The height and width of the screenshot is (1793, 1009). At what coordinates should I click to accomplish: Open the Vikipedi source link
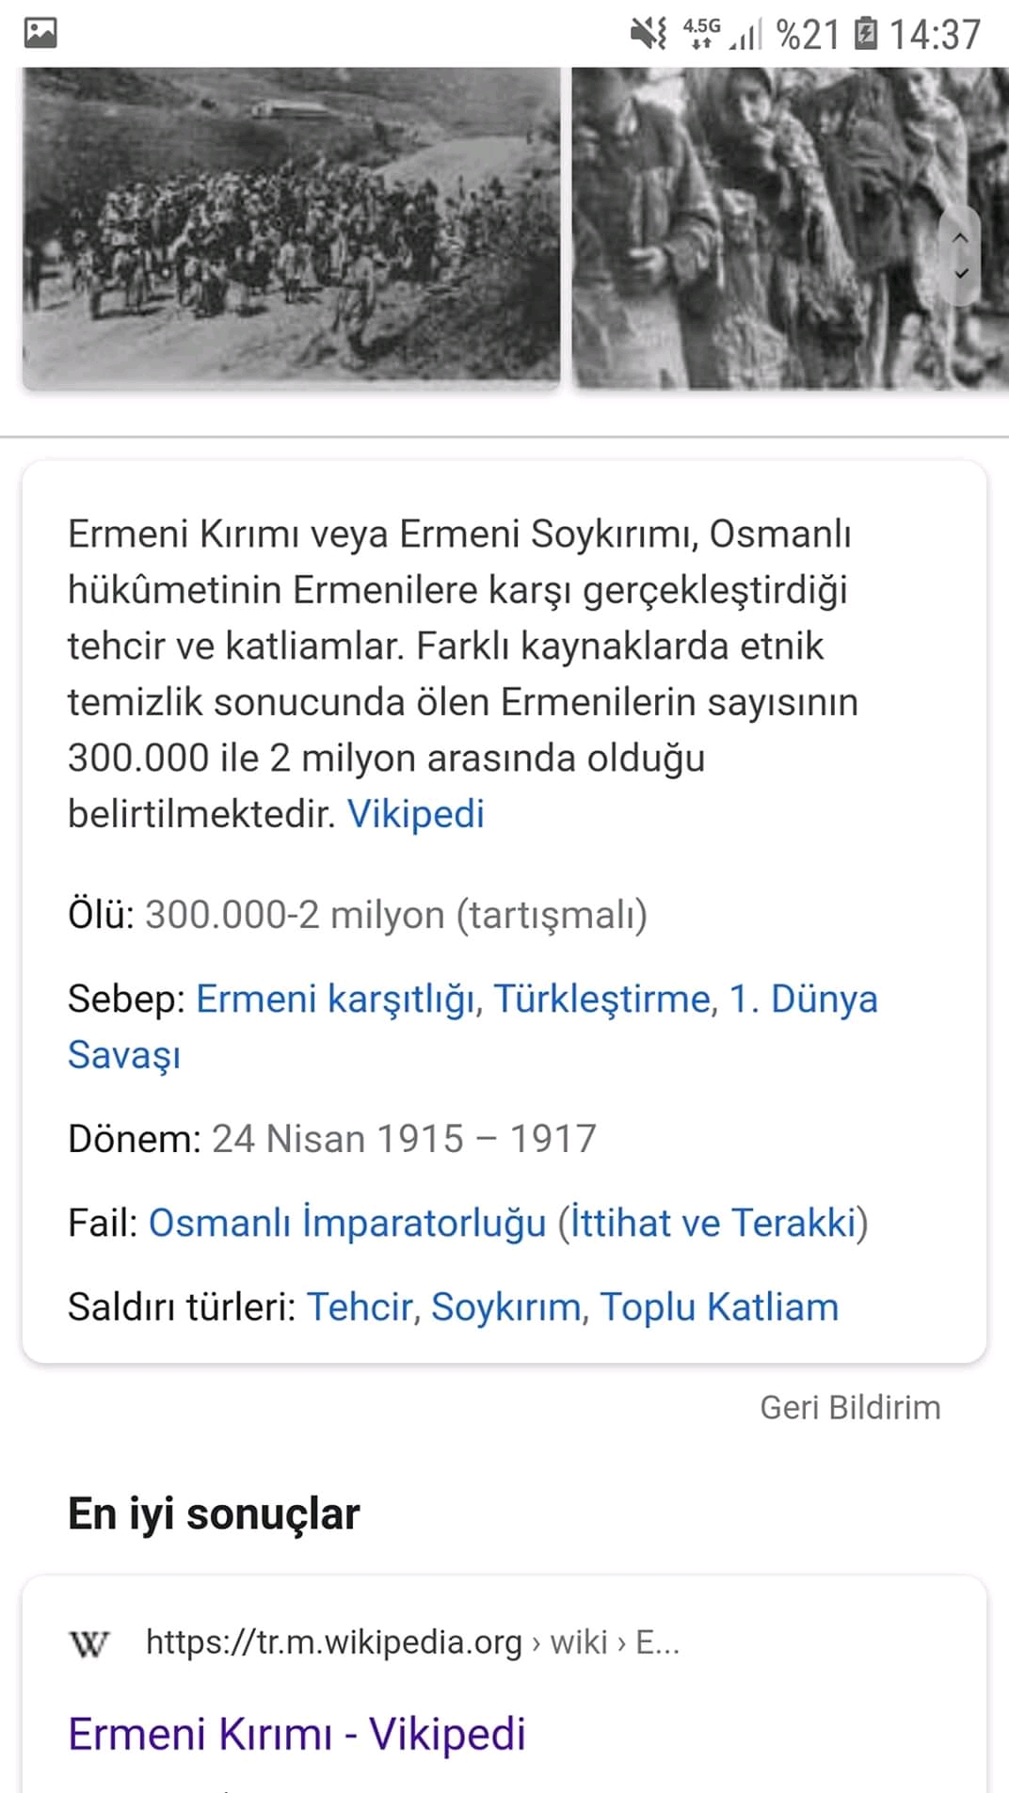[x=416, y=814]
